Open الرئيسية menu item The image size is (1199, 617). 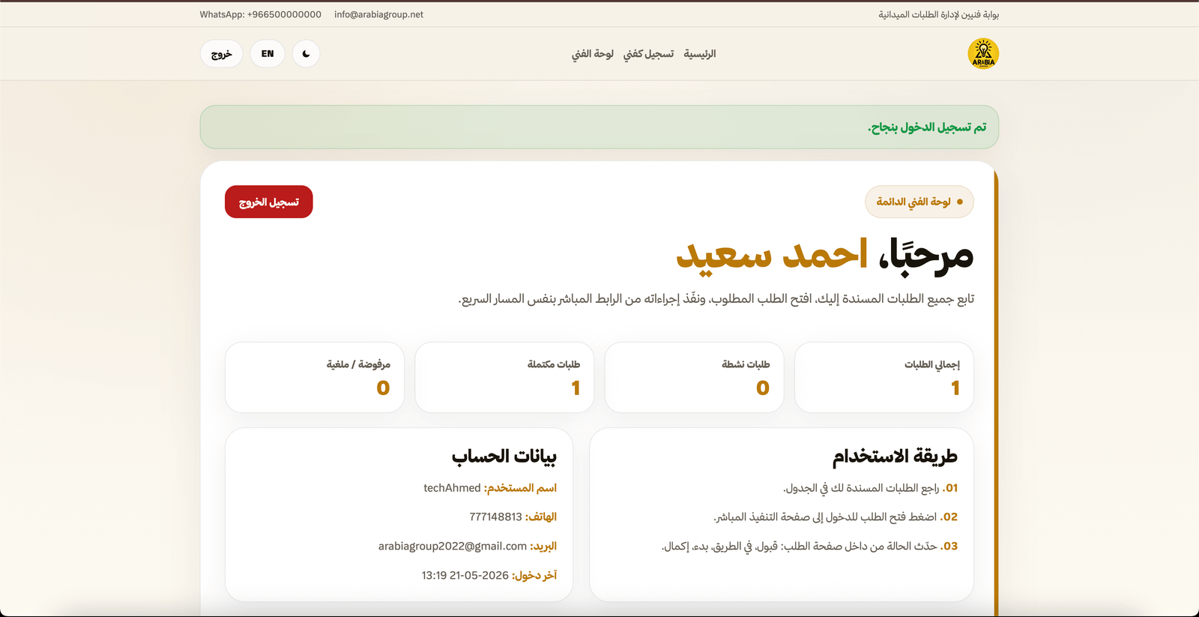tap(700, 54)
